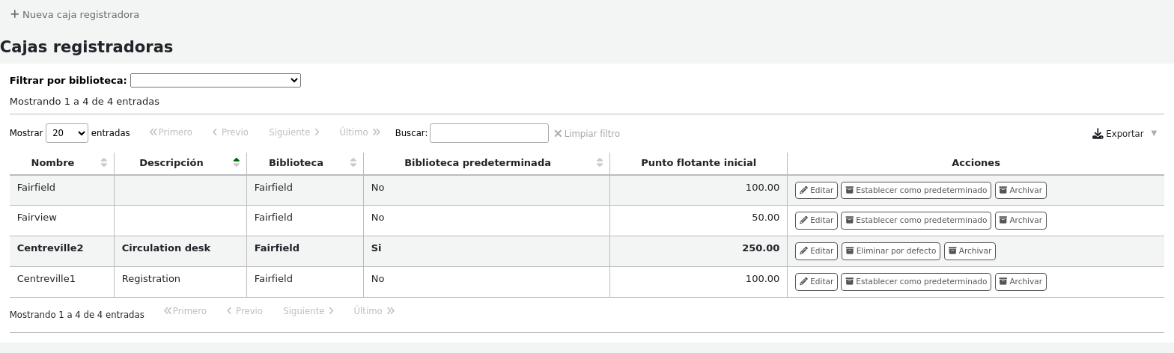
Task: Set Fairfield register as predeterminado
Action: 916,191
